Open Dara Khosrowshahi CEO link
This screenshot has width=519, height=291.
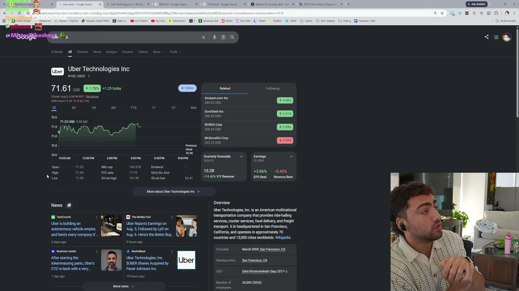click(x=255, y=272)
